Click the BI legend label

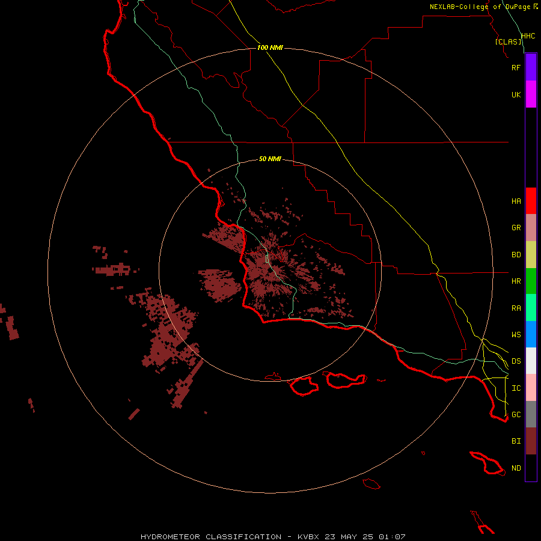pos(516,441)
